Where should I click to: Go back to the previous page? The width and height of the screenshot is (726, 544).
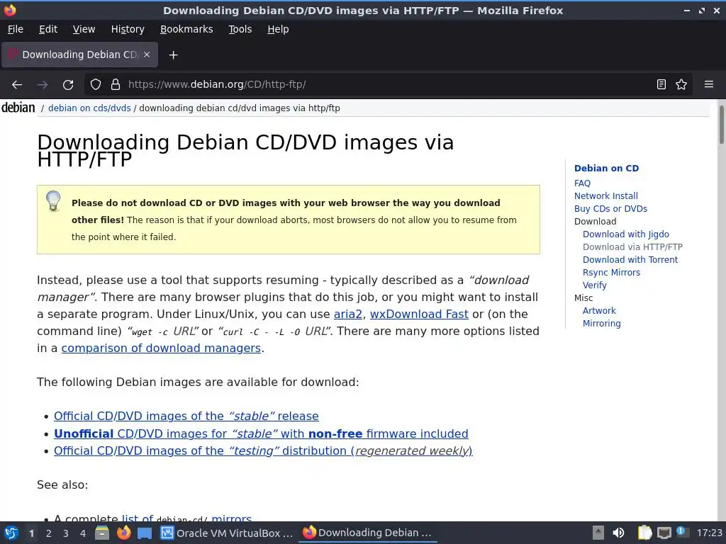coord(17,85)
